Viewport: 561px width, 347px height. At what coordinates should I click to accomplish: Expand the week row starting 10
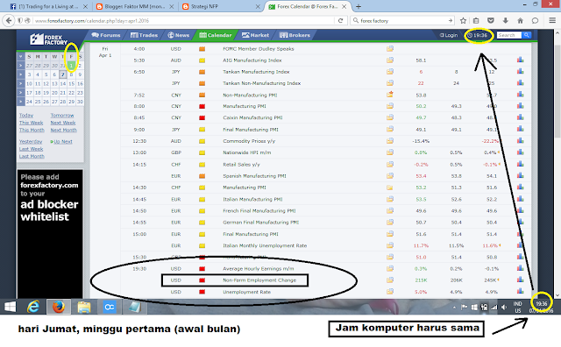[20, 83]
